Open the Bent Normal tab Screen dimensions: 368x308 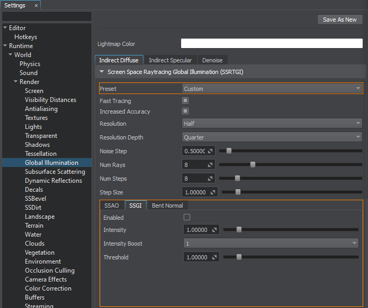coord(167,206)
